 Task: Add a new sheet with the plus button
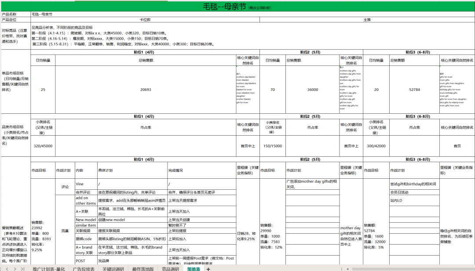[208, 268]
